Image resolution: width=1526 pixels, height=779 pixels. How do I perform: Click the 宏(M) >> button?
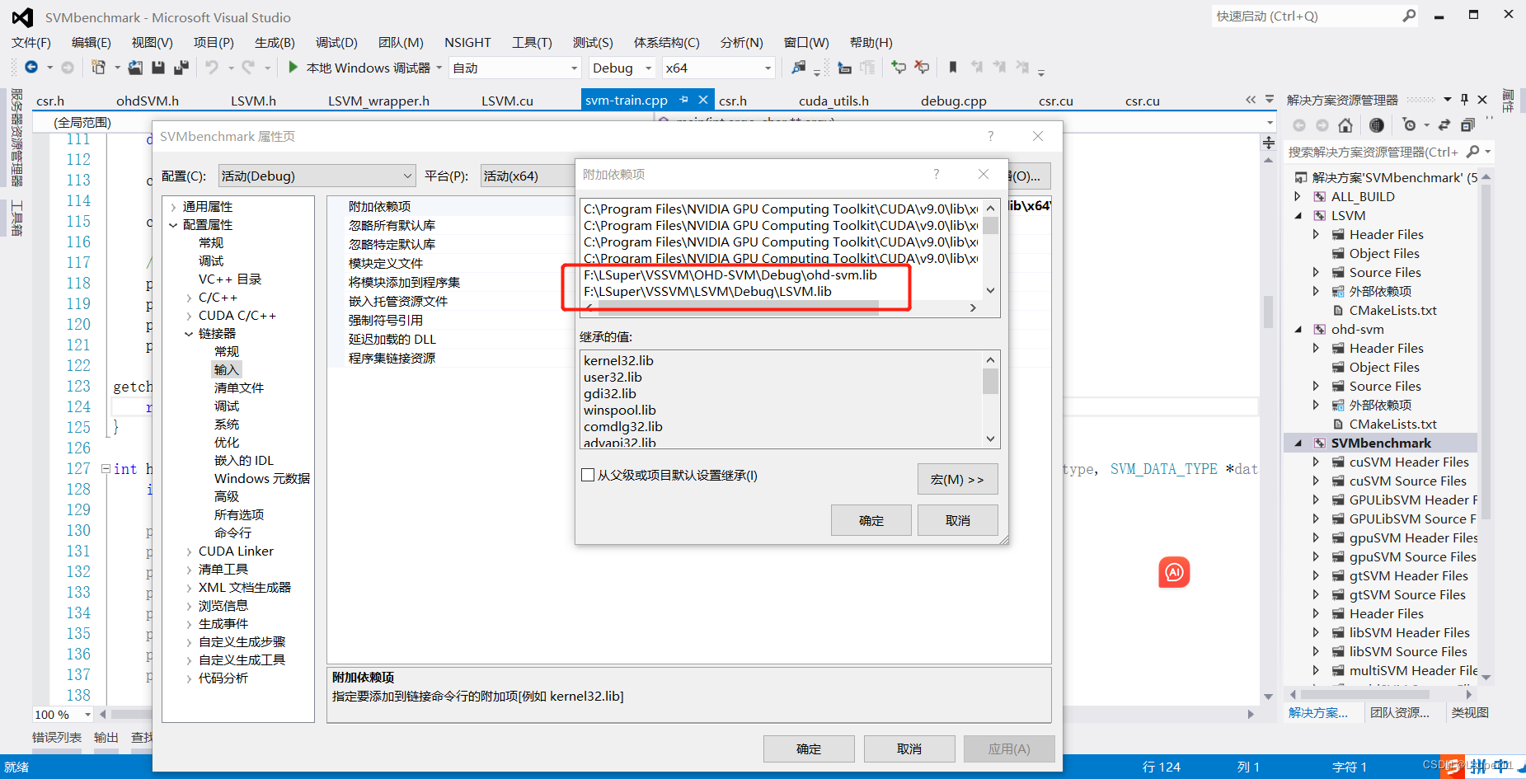point(957,479)
